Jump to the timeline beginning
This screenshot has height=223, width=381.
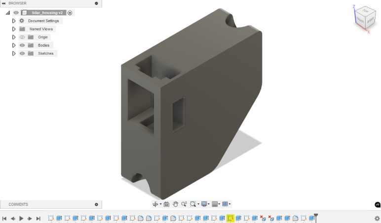pos(4,218)
